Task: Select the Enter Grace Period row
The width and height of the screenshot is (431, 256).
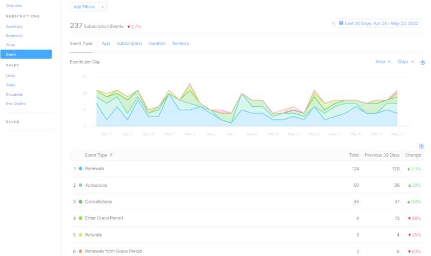Action: click(x=246, y=218)
